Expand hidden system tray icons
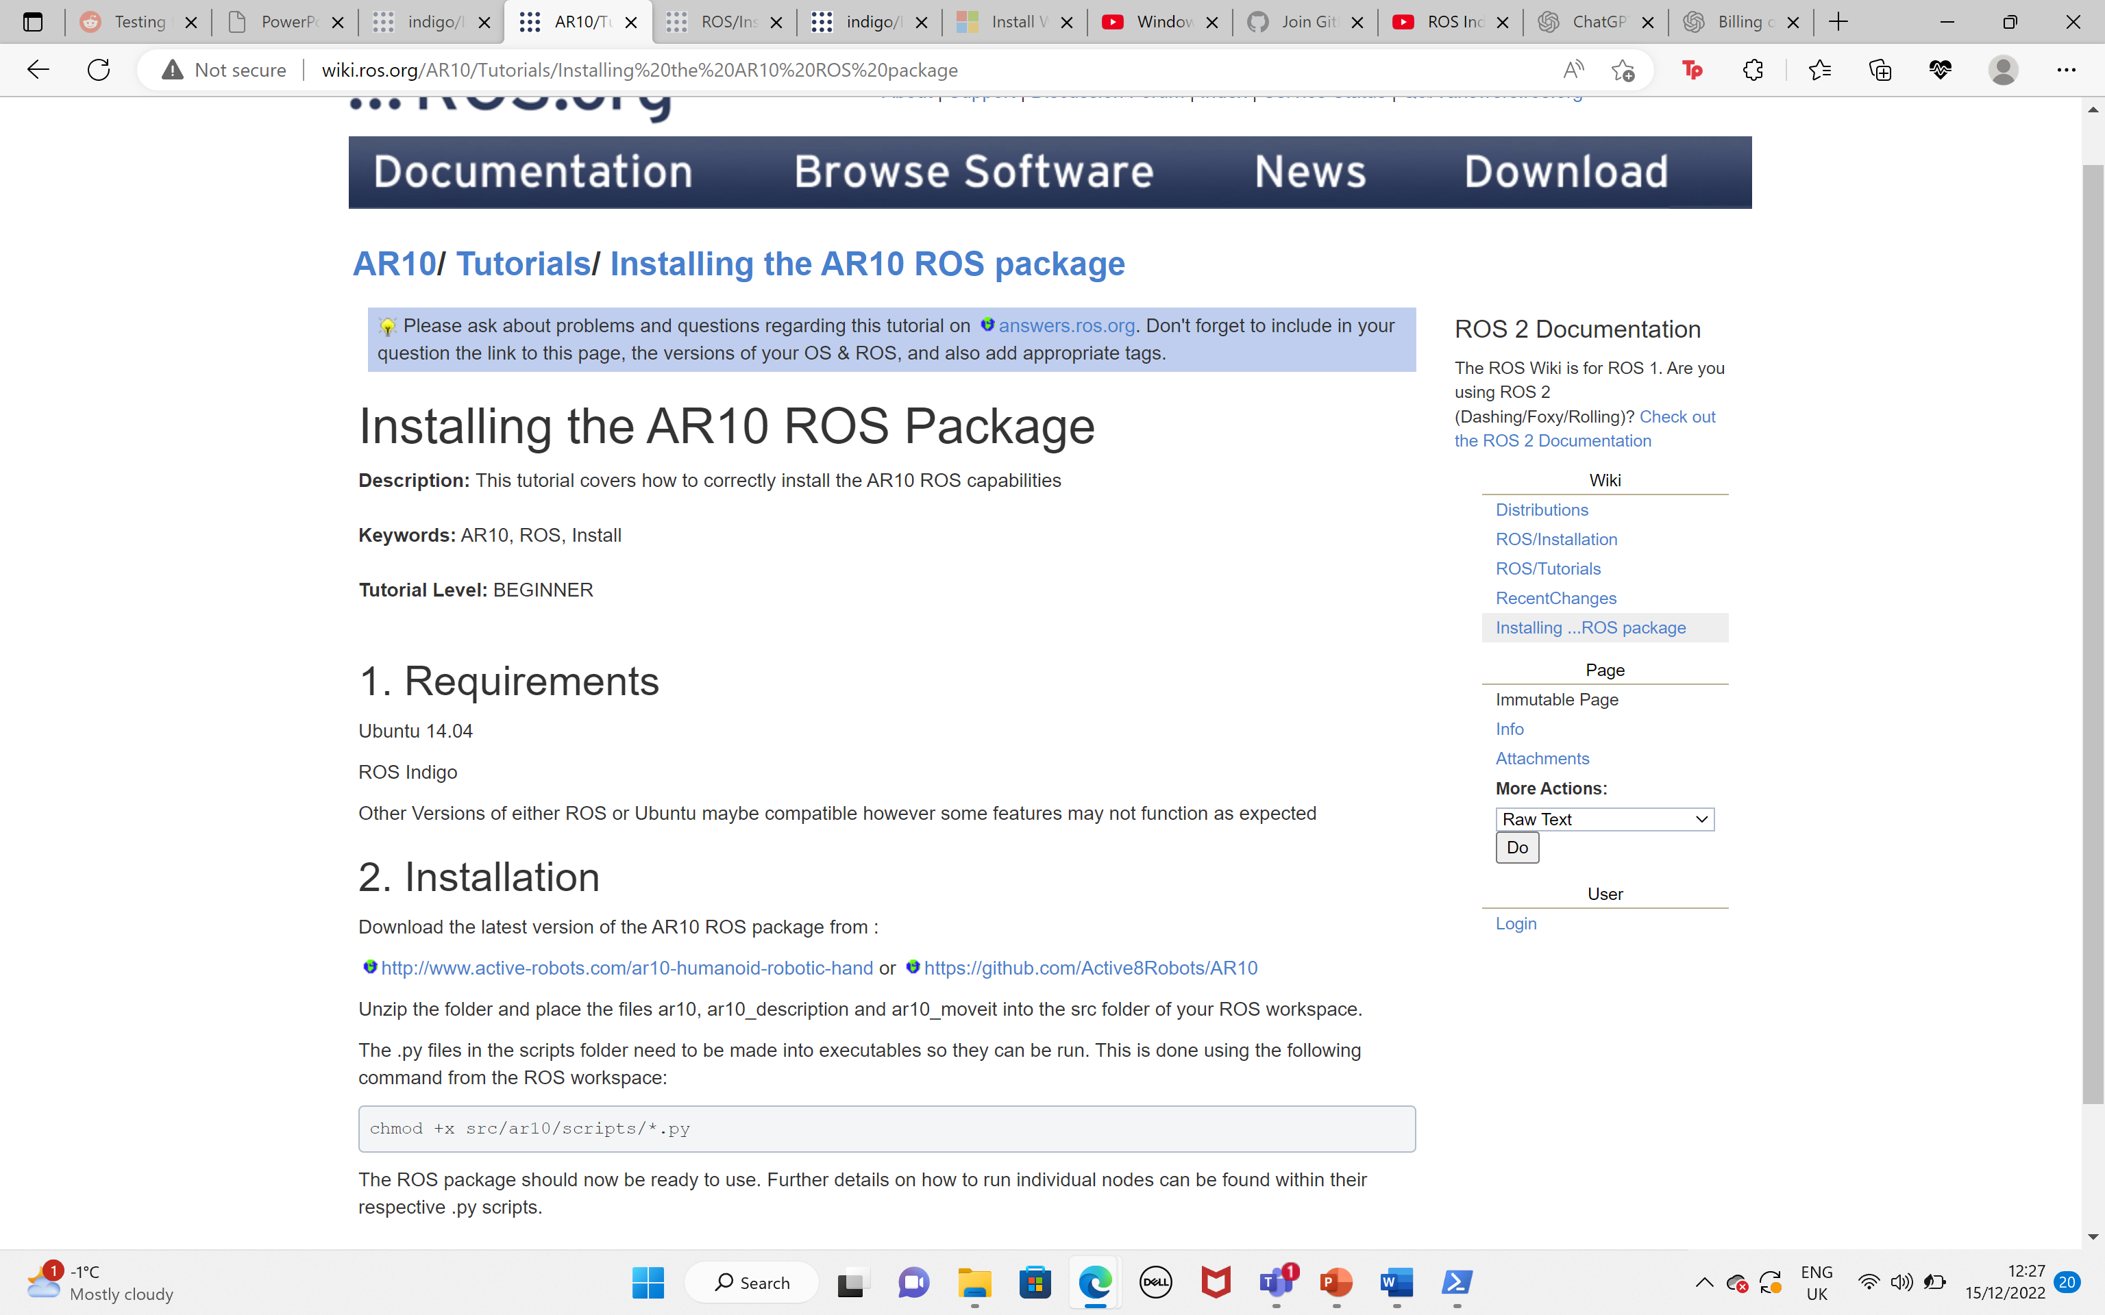The width and height of the screenshot is (2105, 1315). pyautogui.click(x=1703, y=1282)
